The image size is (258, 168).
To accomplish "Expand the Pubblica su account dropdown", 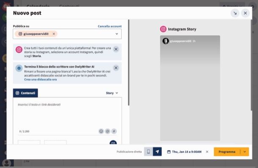I will pos(117,34).
